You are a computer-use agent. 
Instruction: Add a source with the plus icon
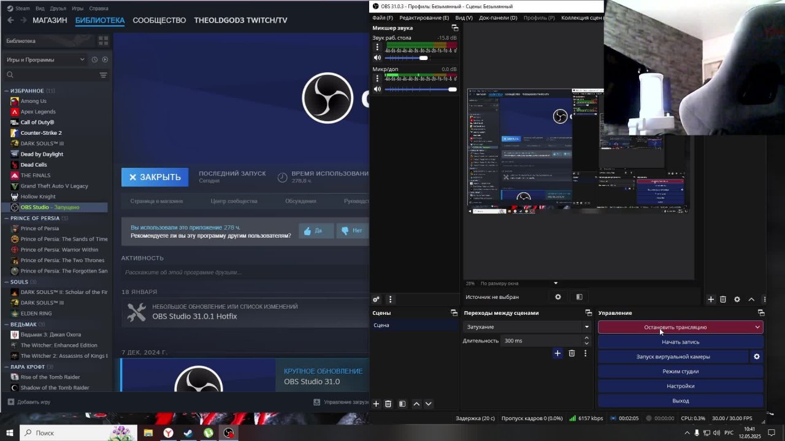click(711, 300)
